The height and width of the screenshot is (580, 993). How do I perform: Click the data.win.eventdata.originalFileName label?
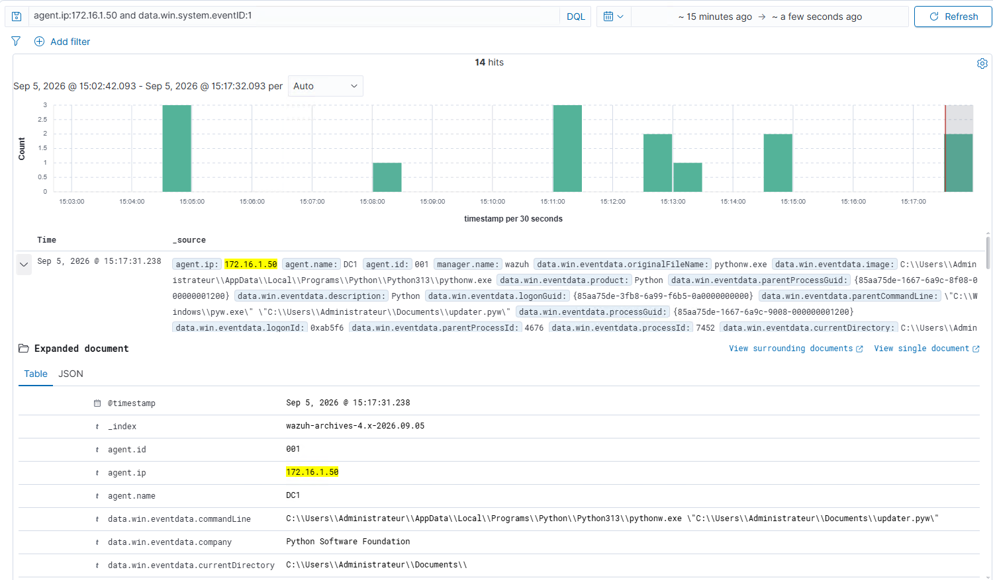(x=622, y=265)
